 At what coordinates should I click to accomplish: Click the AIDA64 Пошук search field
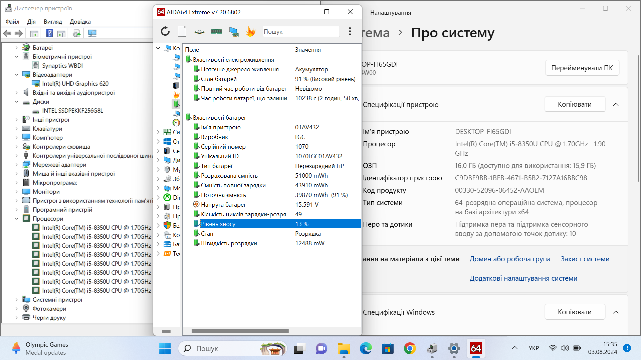click(x=301, y=32)
